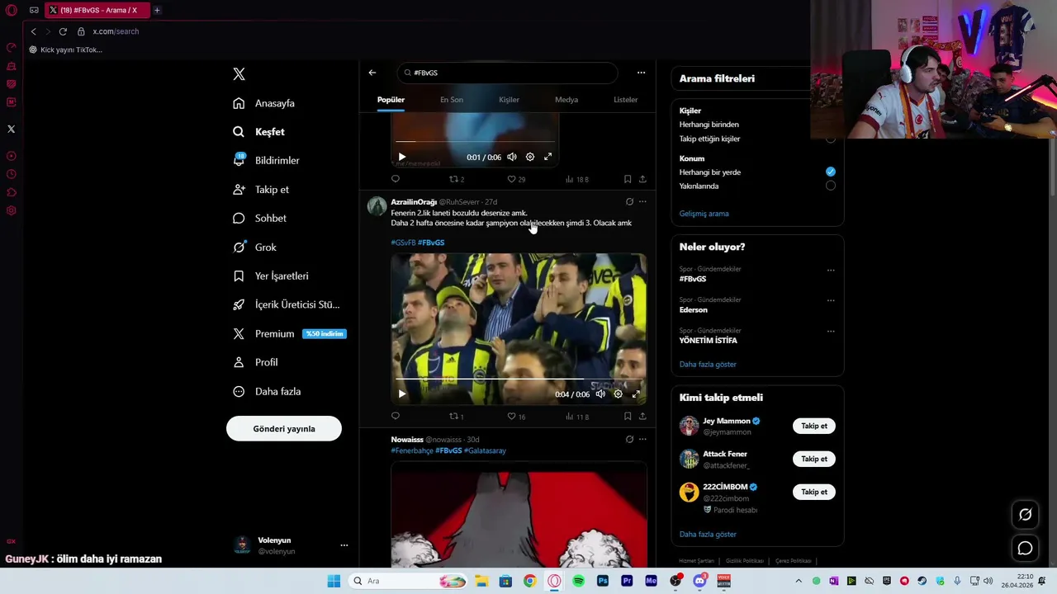Open Yer İşaretleri bookmarks

click(x=270, y=276)
